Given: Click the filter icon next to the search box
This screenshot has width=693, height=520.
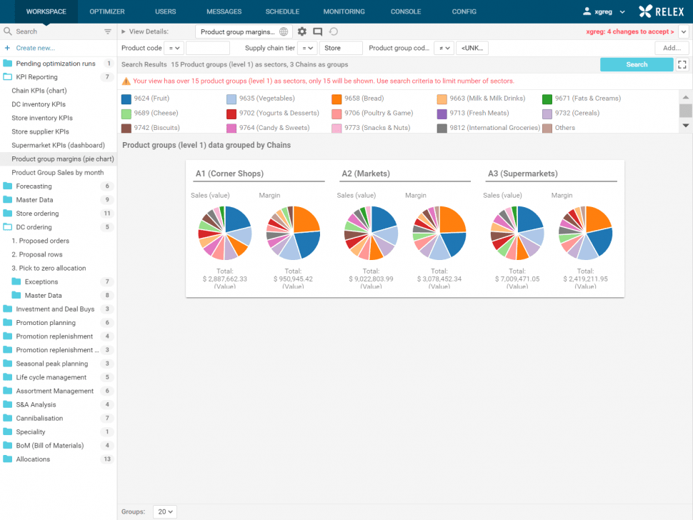Looking at the screenshot, I should (x=108, y=31).
